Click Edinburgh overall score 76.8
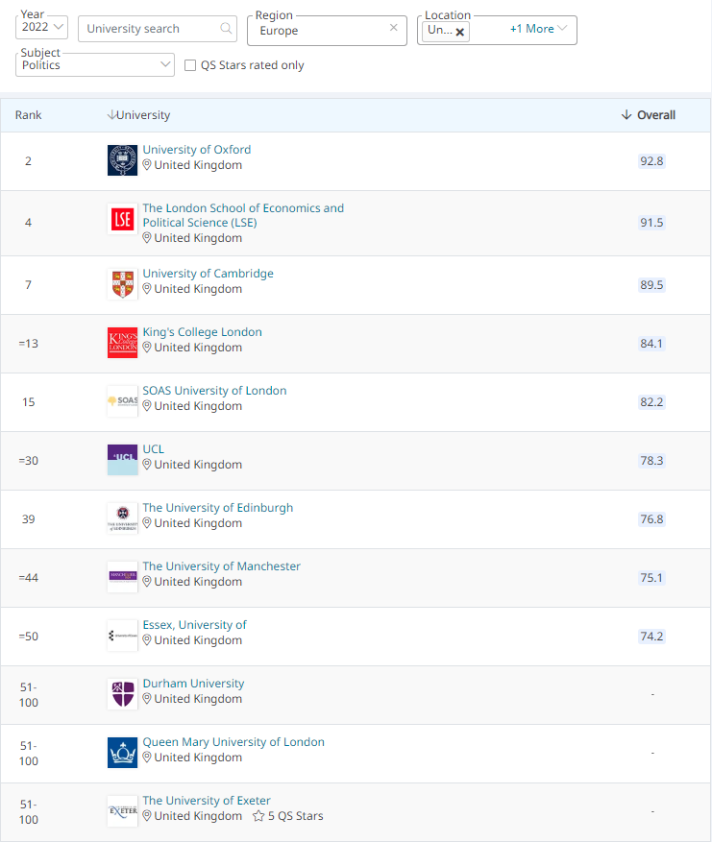 651,518
